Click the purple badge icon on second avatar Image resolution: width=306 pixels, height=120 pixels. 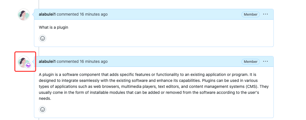[28, 65]
